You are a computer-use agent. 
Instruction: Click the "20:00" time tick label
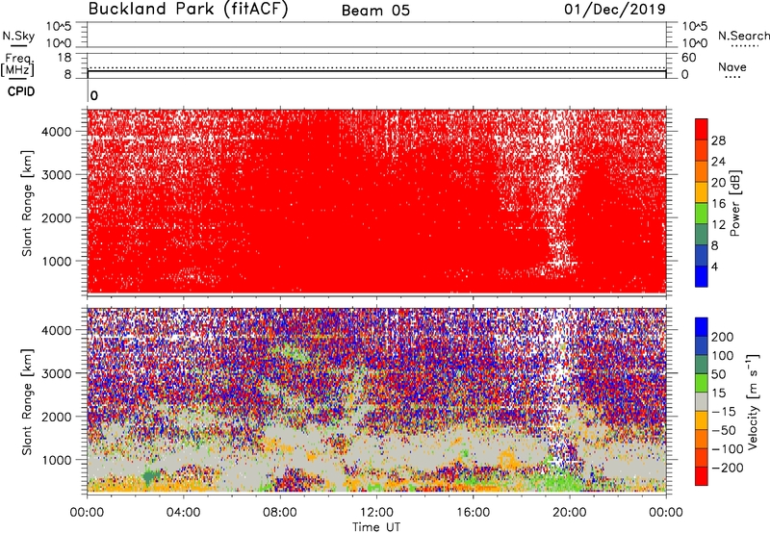(x=569, y=513)
